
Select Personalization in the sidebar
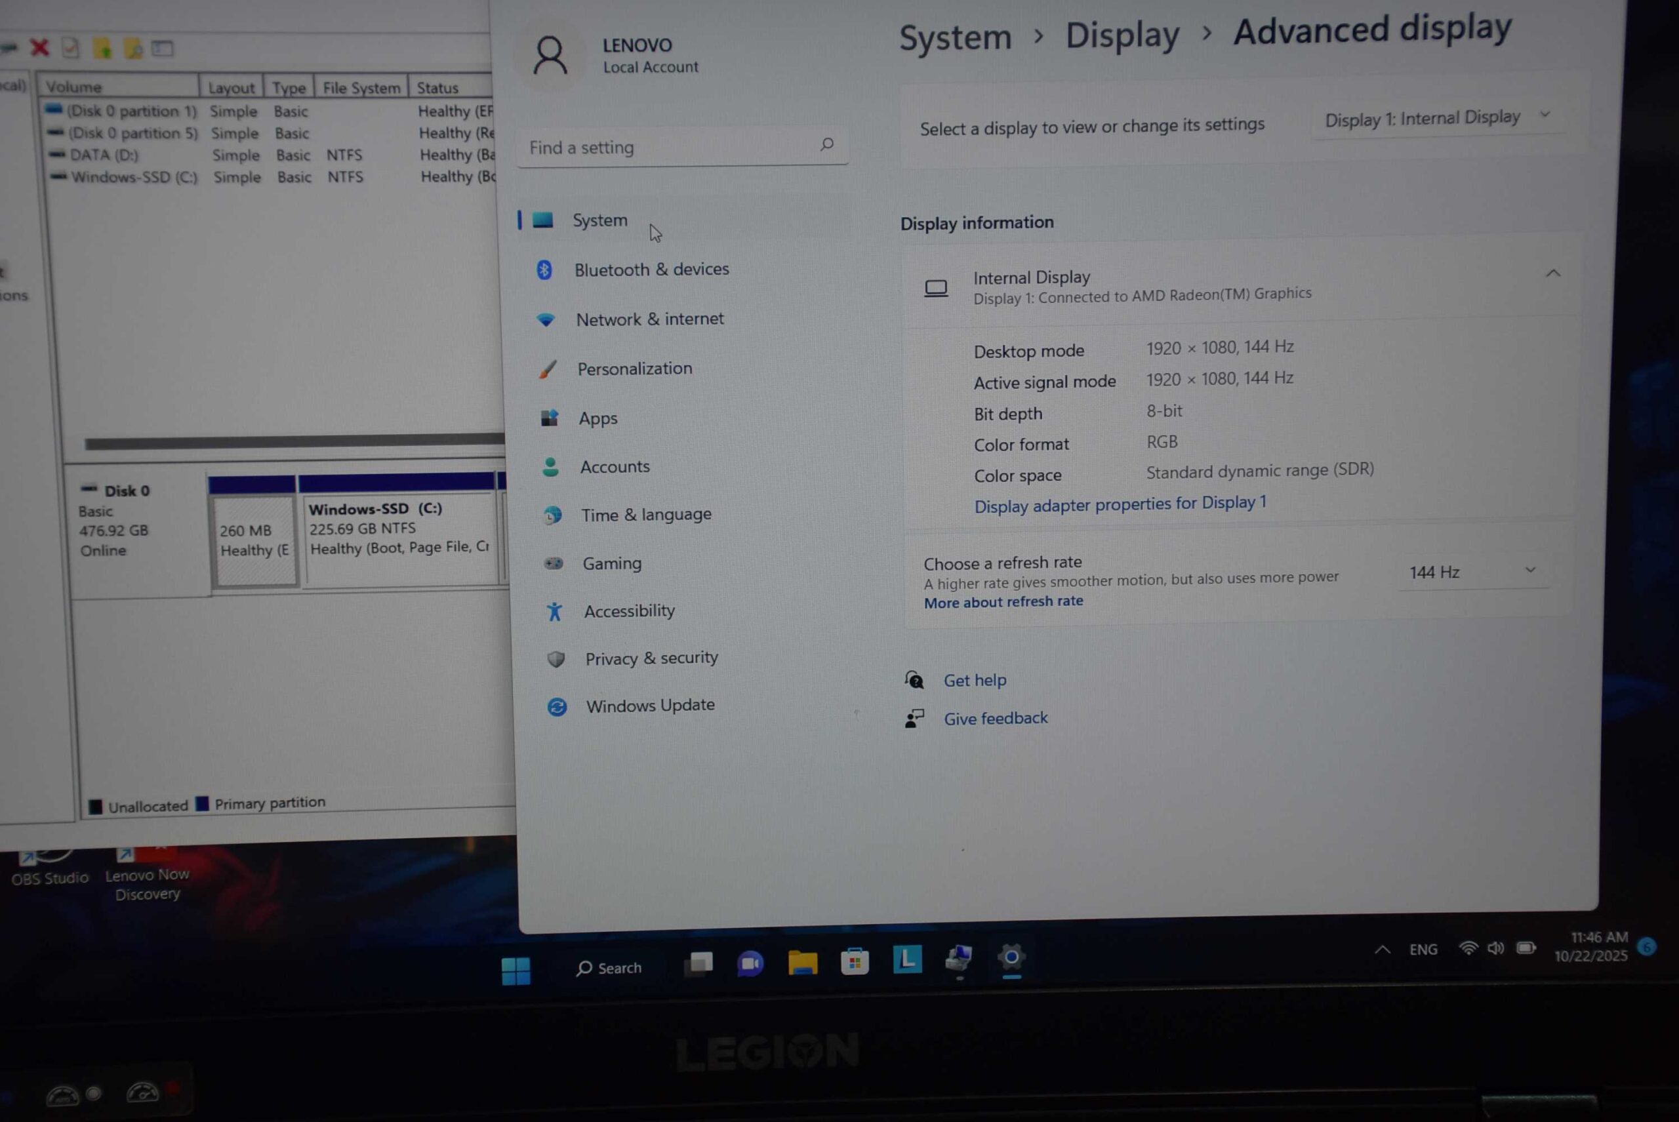tap(634, 369)
